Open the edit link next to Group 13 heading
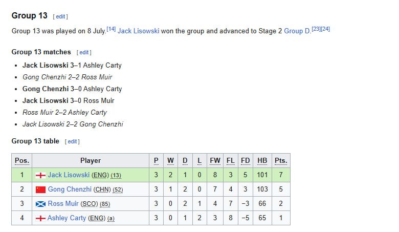 coord(60,16)
